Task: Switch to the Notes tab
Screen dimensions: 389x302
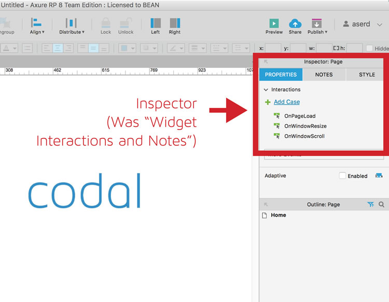Action: click(324, 75)
